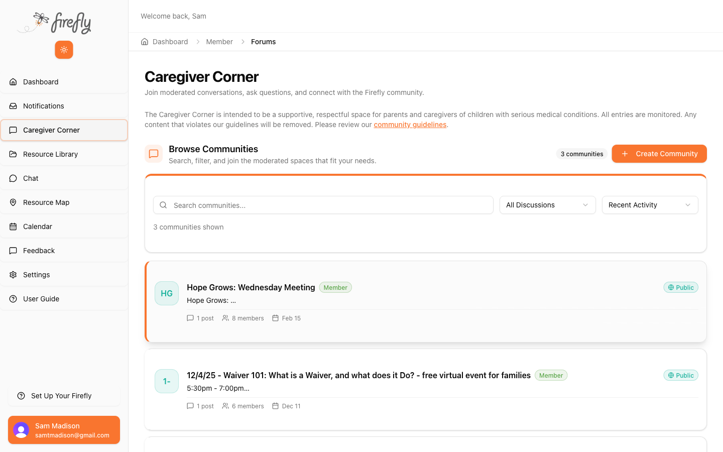The image size is (723, 452).
Task: Go to Resource Library in sidebar
Action: click(x=50, y=154)
